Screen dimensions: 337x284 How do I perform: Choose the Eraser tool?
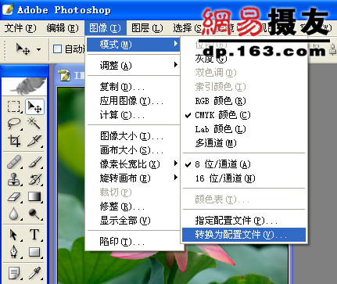click(x=13, y=197)
